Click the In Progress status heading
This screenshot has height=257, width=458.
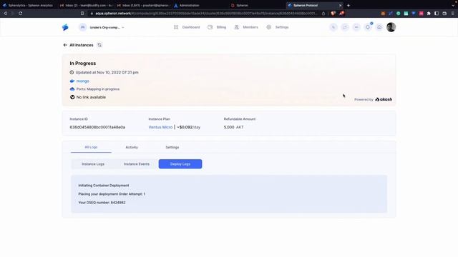tap(83, 64)
